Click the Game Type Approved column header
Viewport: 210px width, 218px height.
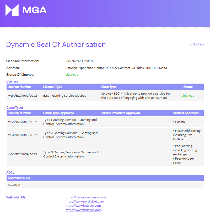pyautogui.click(x=70, y=113)
